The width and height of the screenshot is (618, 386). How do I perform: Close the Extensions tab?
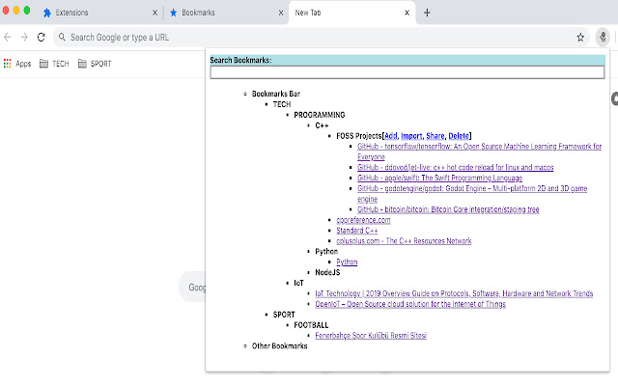(x=154, y=13)
